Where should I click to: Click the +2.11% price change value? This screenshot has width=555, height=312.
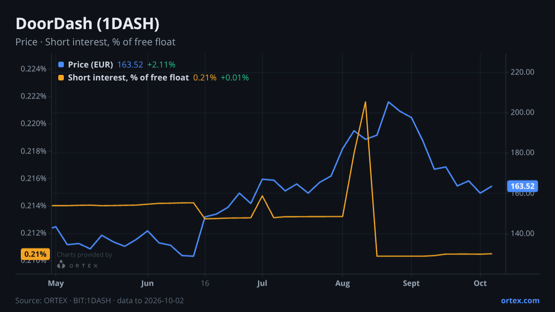tap(161, 65)
